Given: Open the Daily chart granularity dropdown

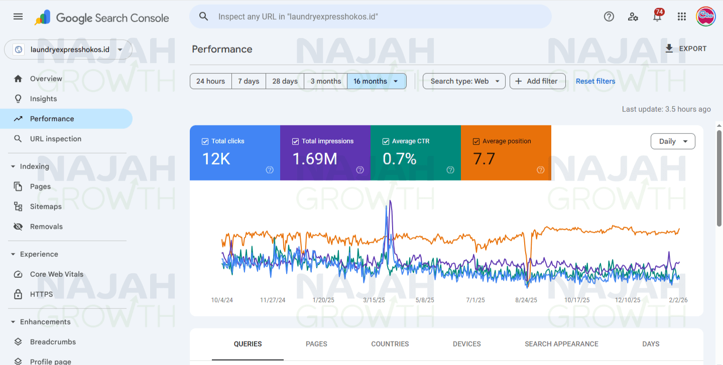Looking at the screenshot, I should pos(673,141).
